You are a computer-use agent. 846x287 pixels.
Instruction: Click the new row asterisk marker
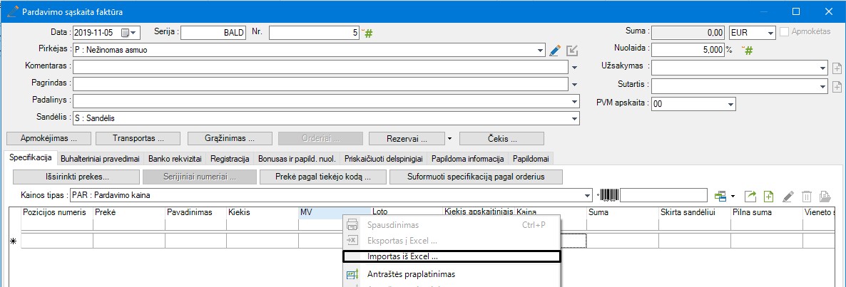coord(14,241)
